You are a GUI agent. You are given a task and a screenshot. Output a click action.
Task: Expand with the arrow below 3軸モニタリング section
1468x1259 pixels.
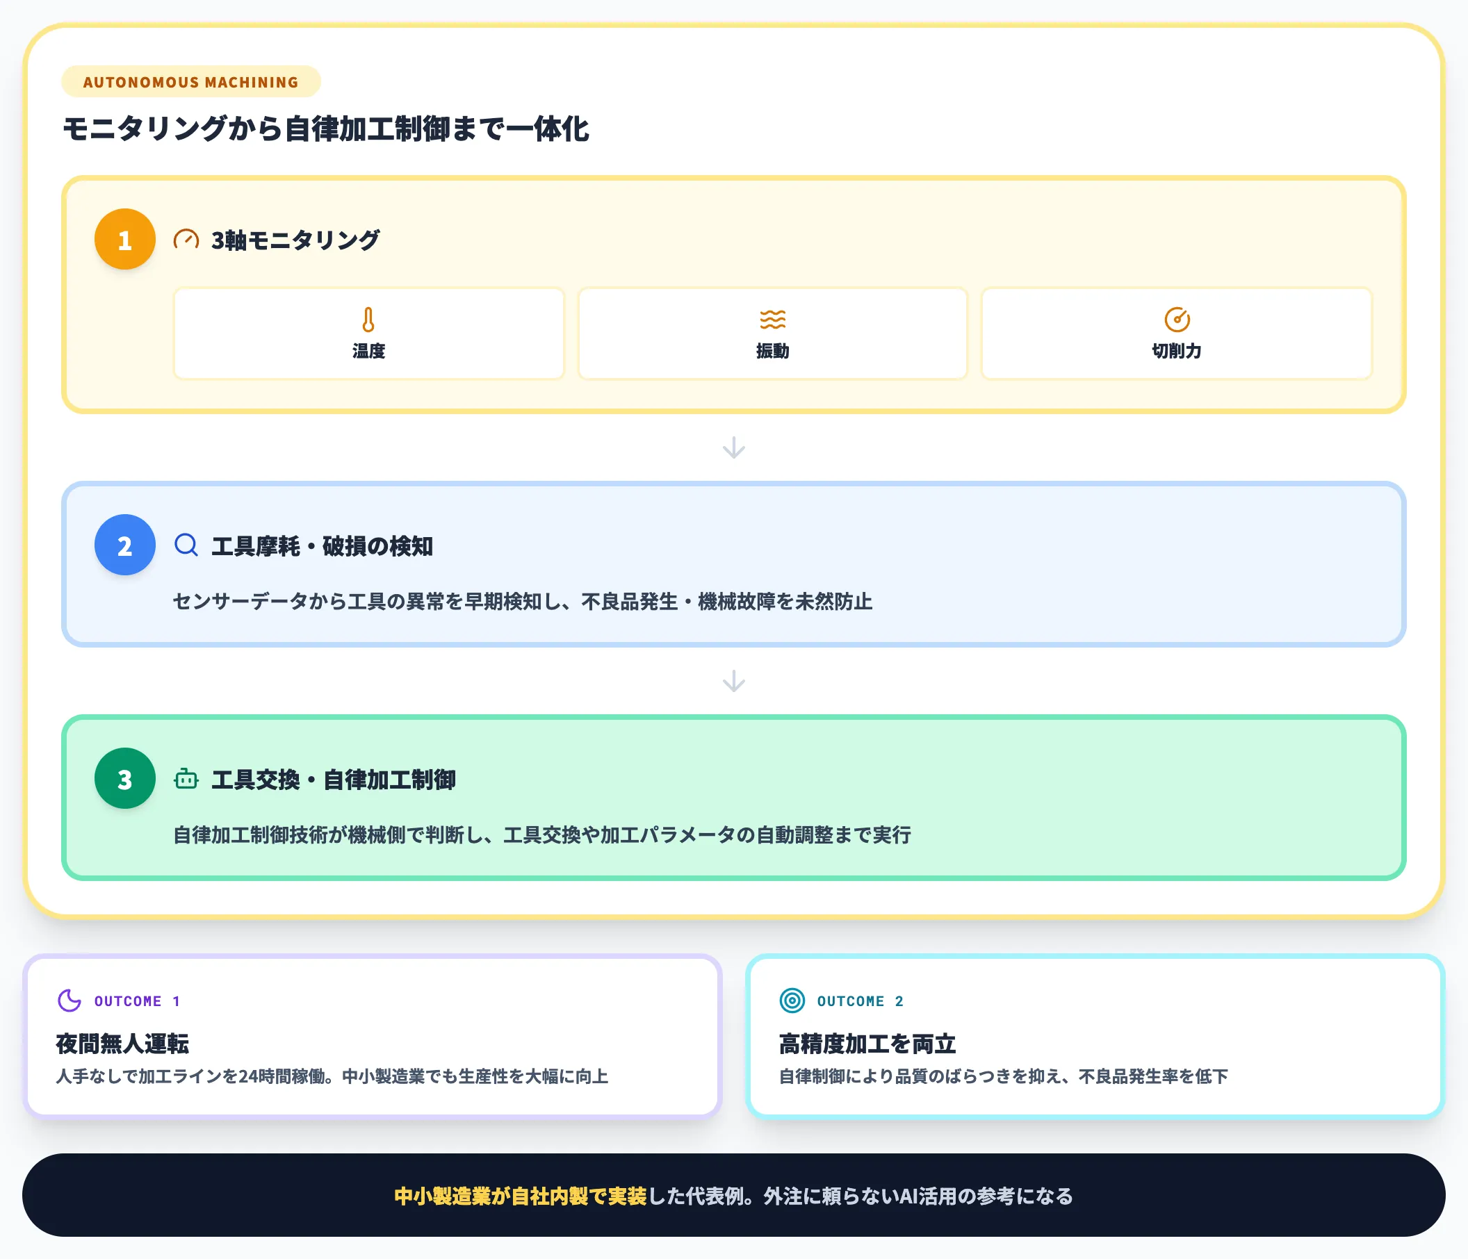733,447
